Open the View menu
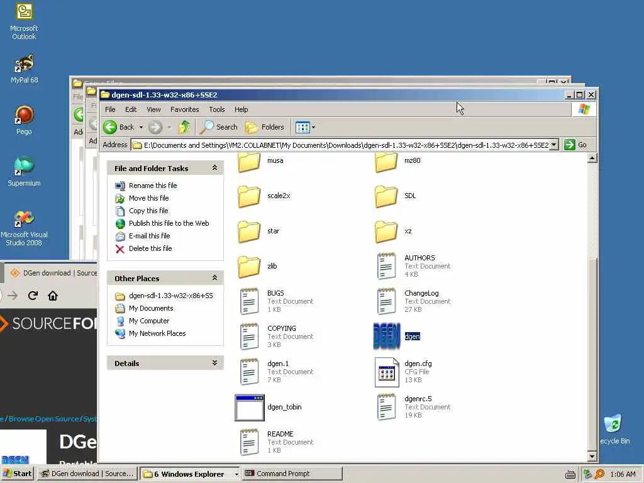 click(x=153, y=109)
